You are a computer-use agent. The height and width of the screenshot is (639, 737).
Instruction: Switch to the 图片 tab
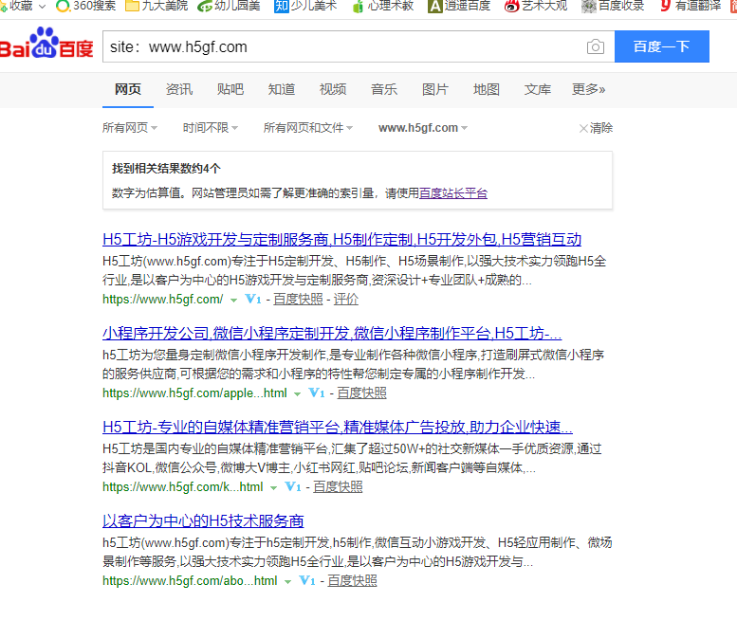point(435,89)
